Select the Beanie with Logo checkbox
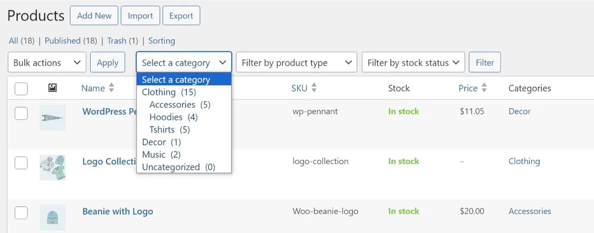 tap(21, 212)
